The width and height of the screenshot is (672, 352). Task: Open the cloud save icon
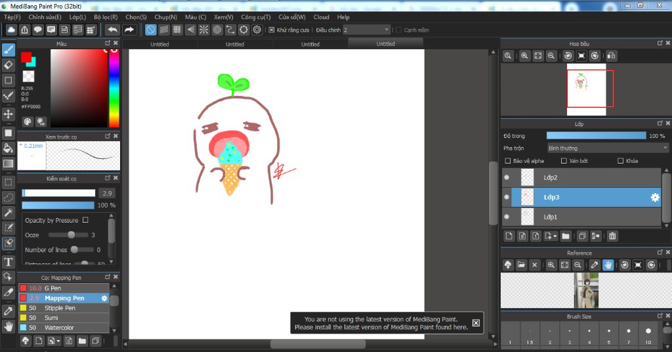[11, 30]
